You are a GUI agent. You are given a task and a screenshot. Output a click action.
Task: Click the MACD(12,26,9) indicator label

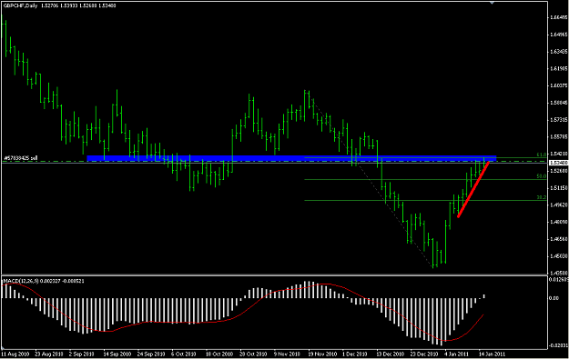point(21,281)
